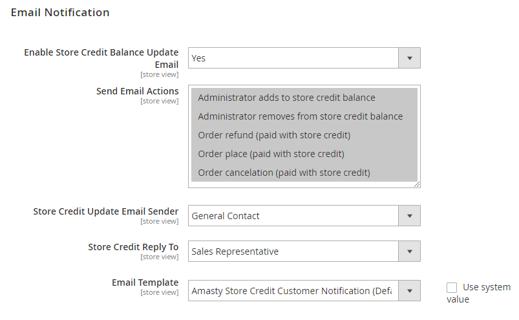Open the Amasty Store Credit Customer Notification dropdown
The image size is (519, 320).
[x=294, y=291]
